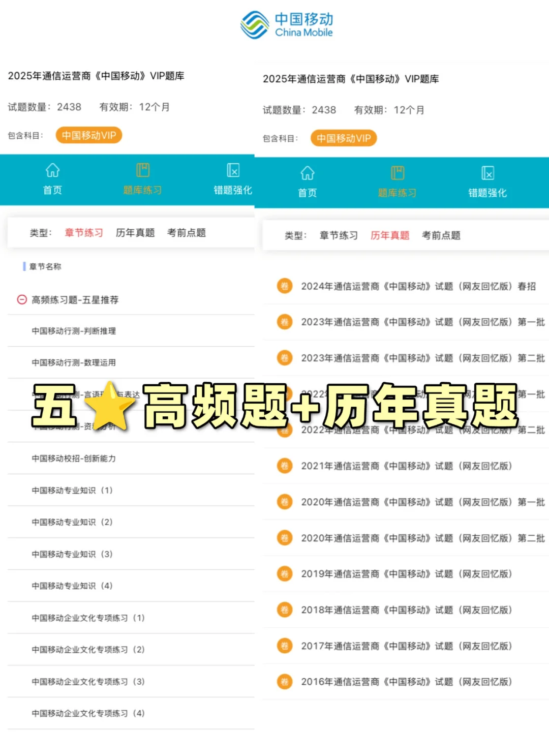Open 中国移动专业知识（4） chapter
Image resolution: width=549 pixels, height=732 pixels.
point(72,586)
